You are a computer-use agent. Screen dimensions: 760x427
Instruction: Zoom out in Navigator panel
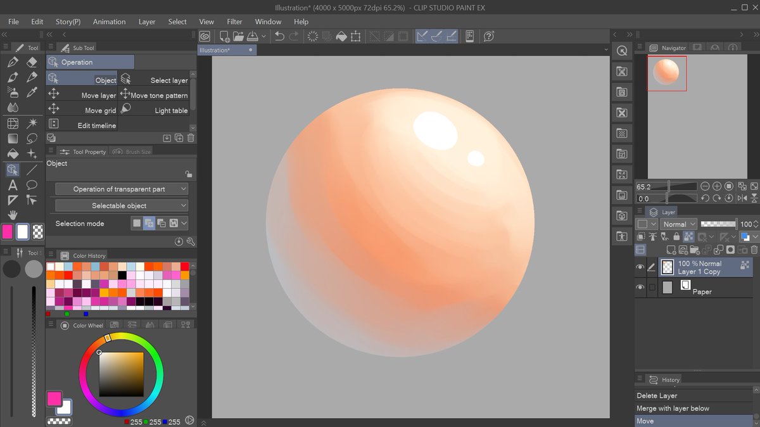coord(705,186)
